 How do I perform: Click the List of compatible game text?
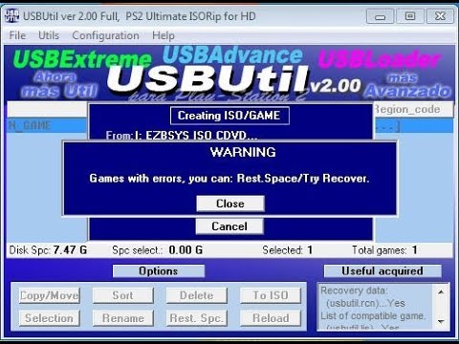pyautogui.click(x=373, y=316)
